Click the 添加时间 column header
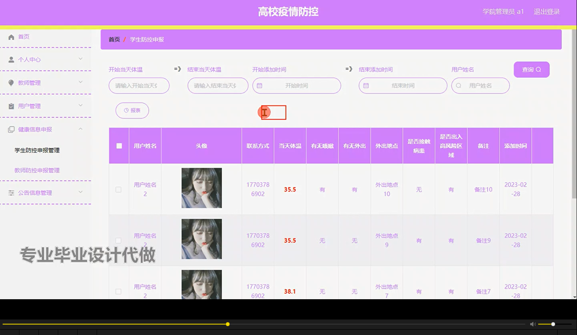Screen dimensions: 577x335 point(516,146)
